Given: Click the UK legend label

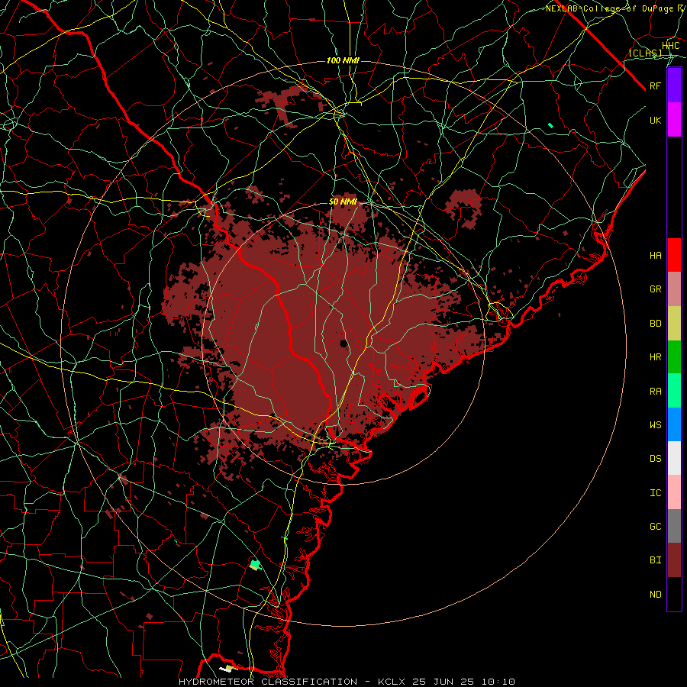Looking at the screenshot, I should point(655,120).
